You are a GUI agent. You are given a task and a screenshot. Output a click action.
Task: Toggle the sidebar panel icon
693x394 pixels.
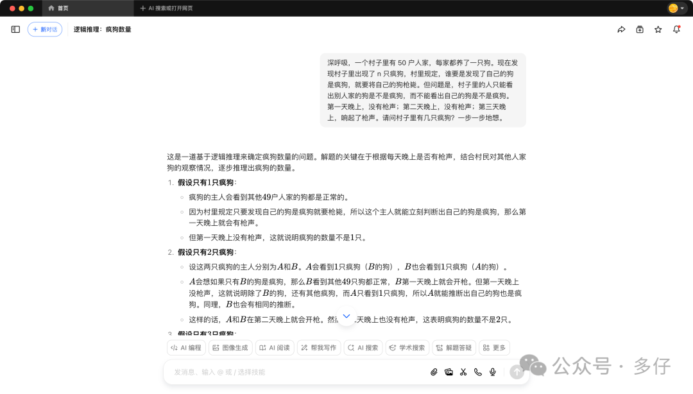coord(15,29)
